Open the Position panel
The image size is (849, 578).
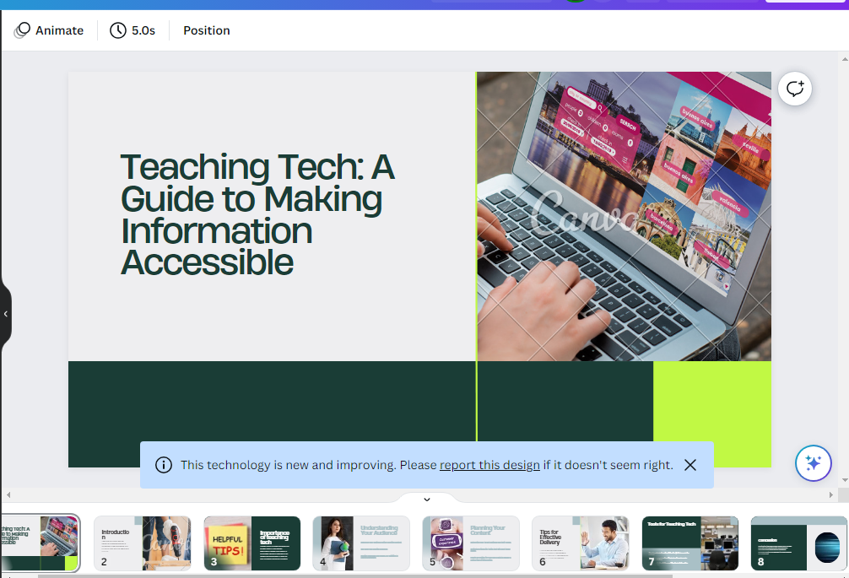pos(206,30)
